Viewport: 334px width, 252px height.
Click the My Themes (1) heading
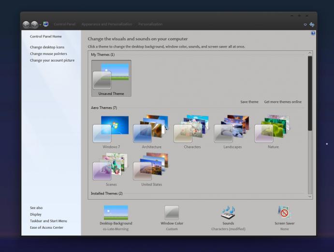(103, 55)
